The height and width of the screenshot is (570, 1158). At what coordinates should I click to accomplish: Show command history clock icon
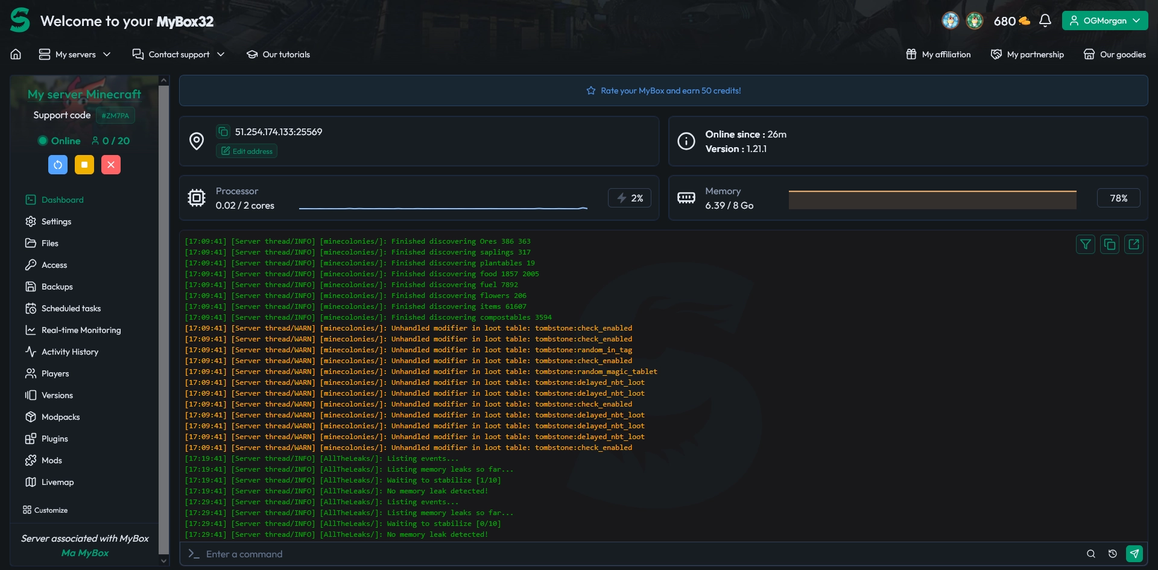1112,554
